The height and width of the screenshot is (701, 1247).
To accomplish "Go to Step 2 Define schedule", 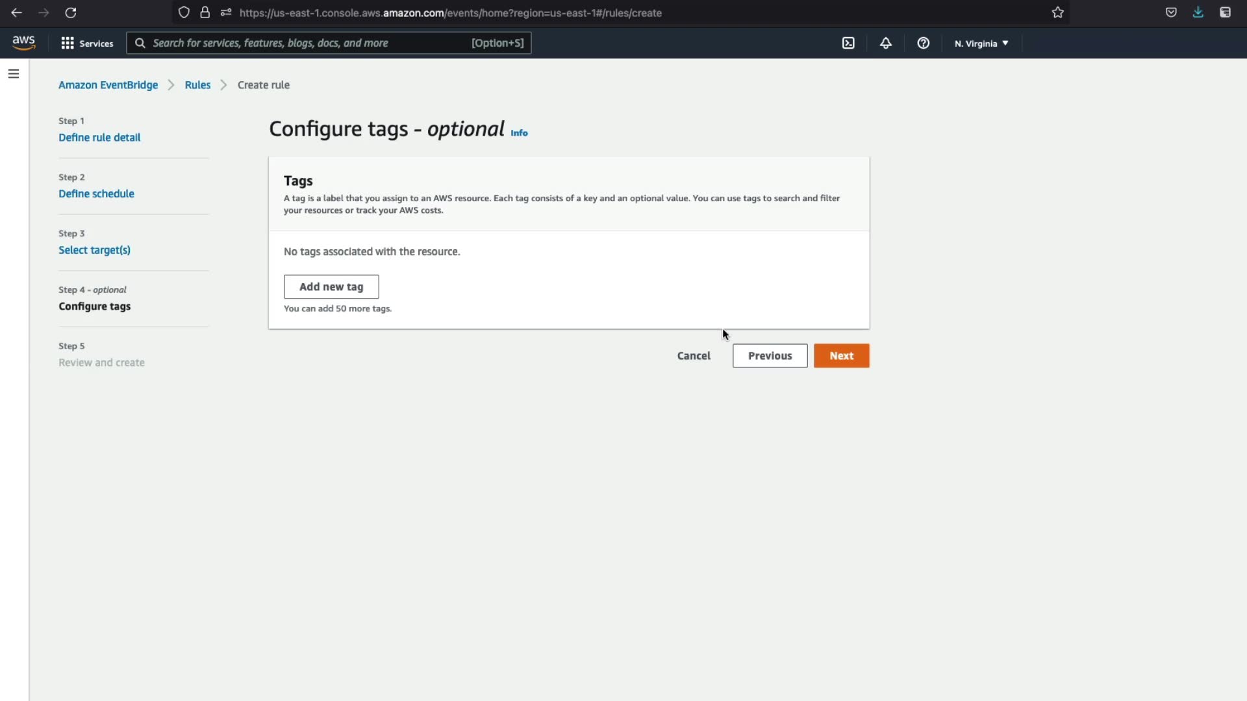I will coord(96,194).
